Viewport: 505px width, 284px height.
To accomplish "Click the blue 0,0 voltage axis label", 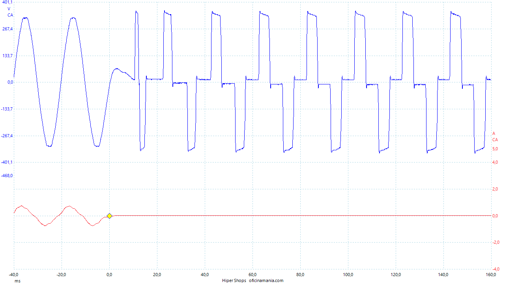I will click(x=9, y=82).
